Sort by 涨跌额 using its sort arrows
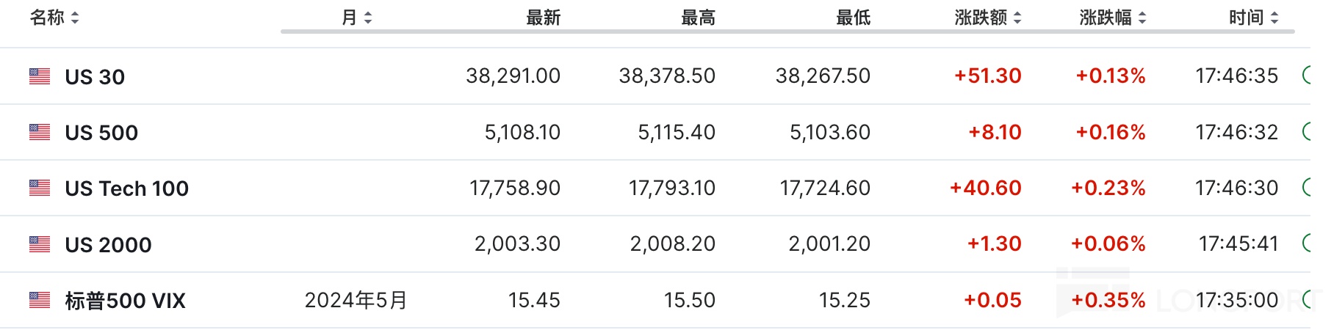 pyautogui.click(x=1017, y=18)
